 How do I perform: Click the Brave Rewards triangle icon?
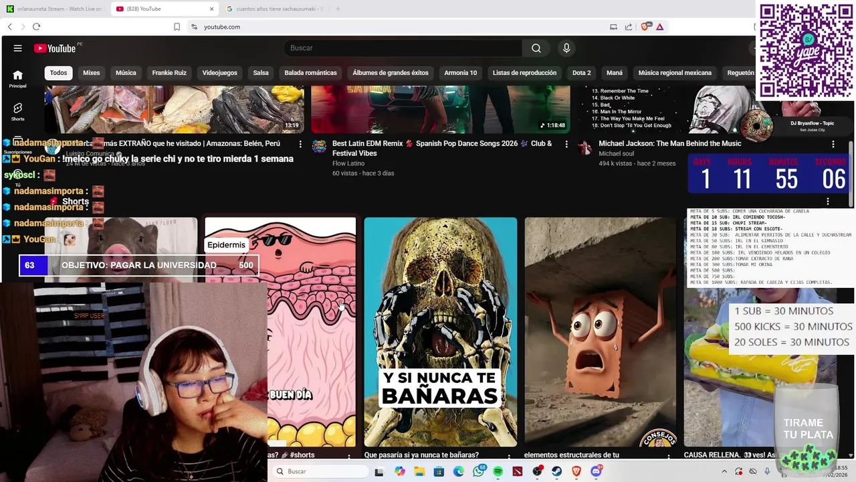tap(659, 27)
